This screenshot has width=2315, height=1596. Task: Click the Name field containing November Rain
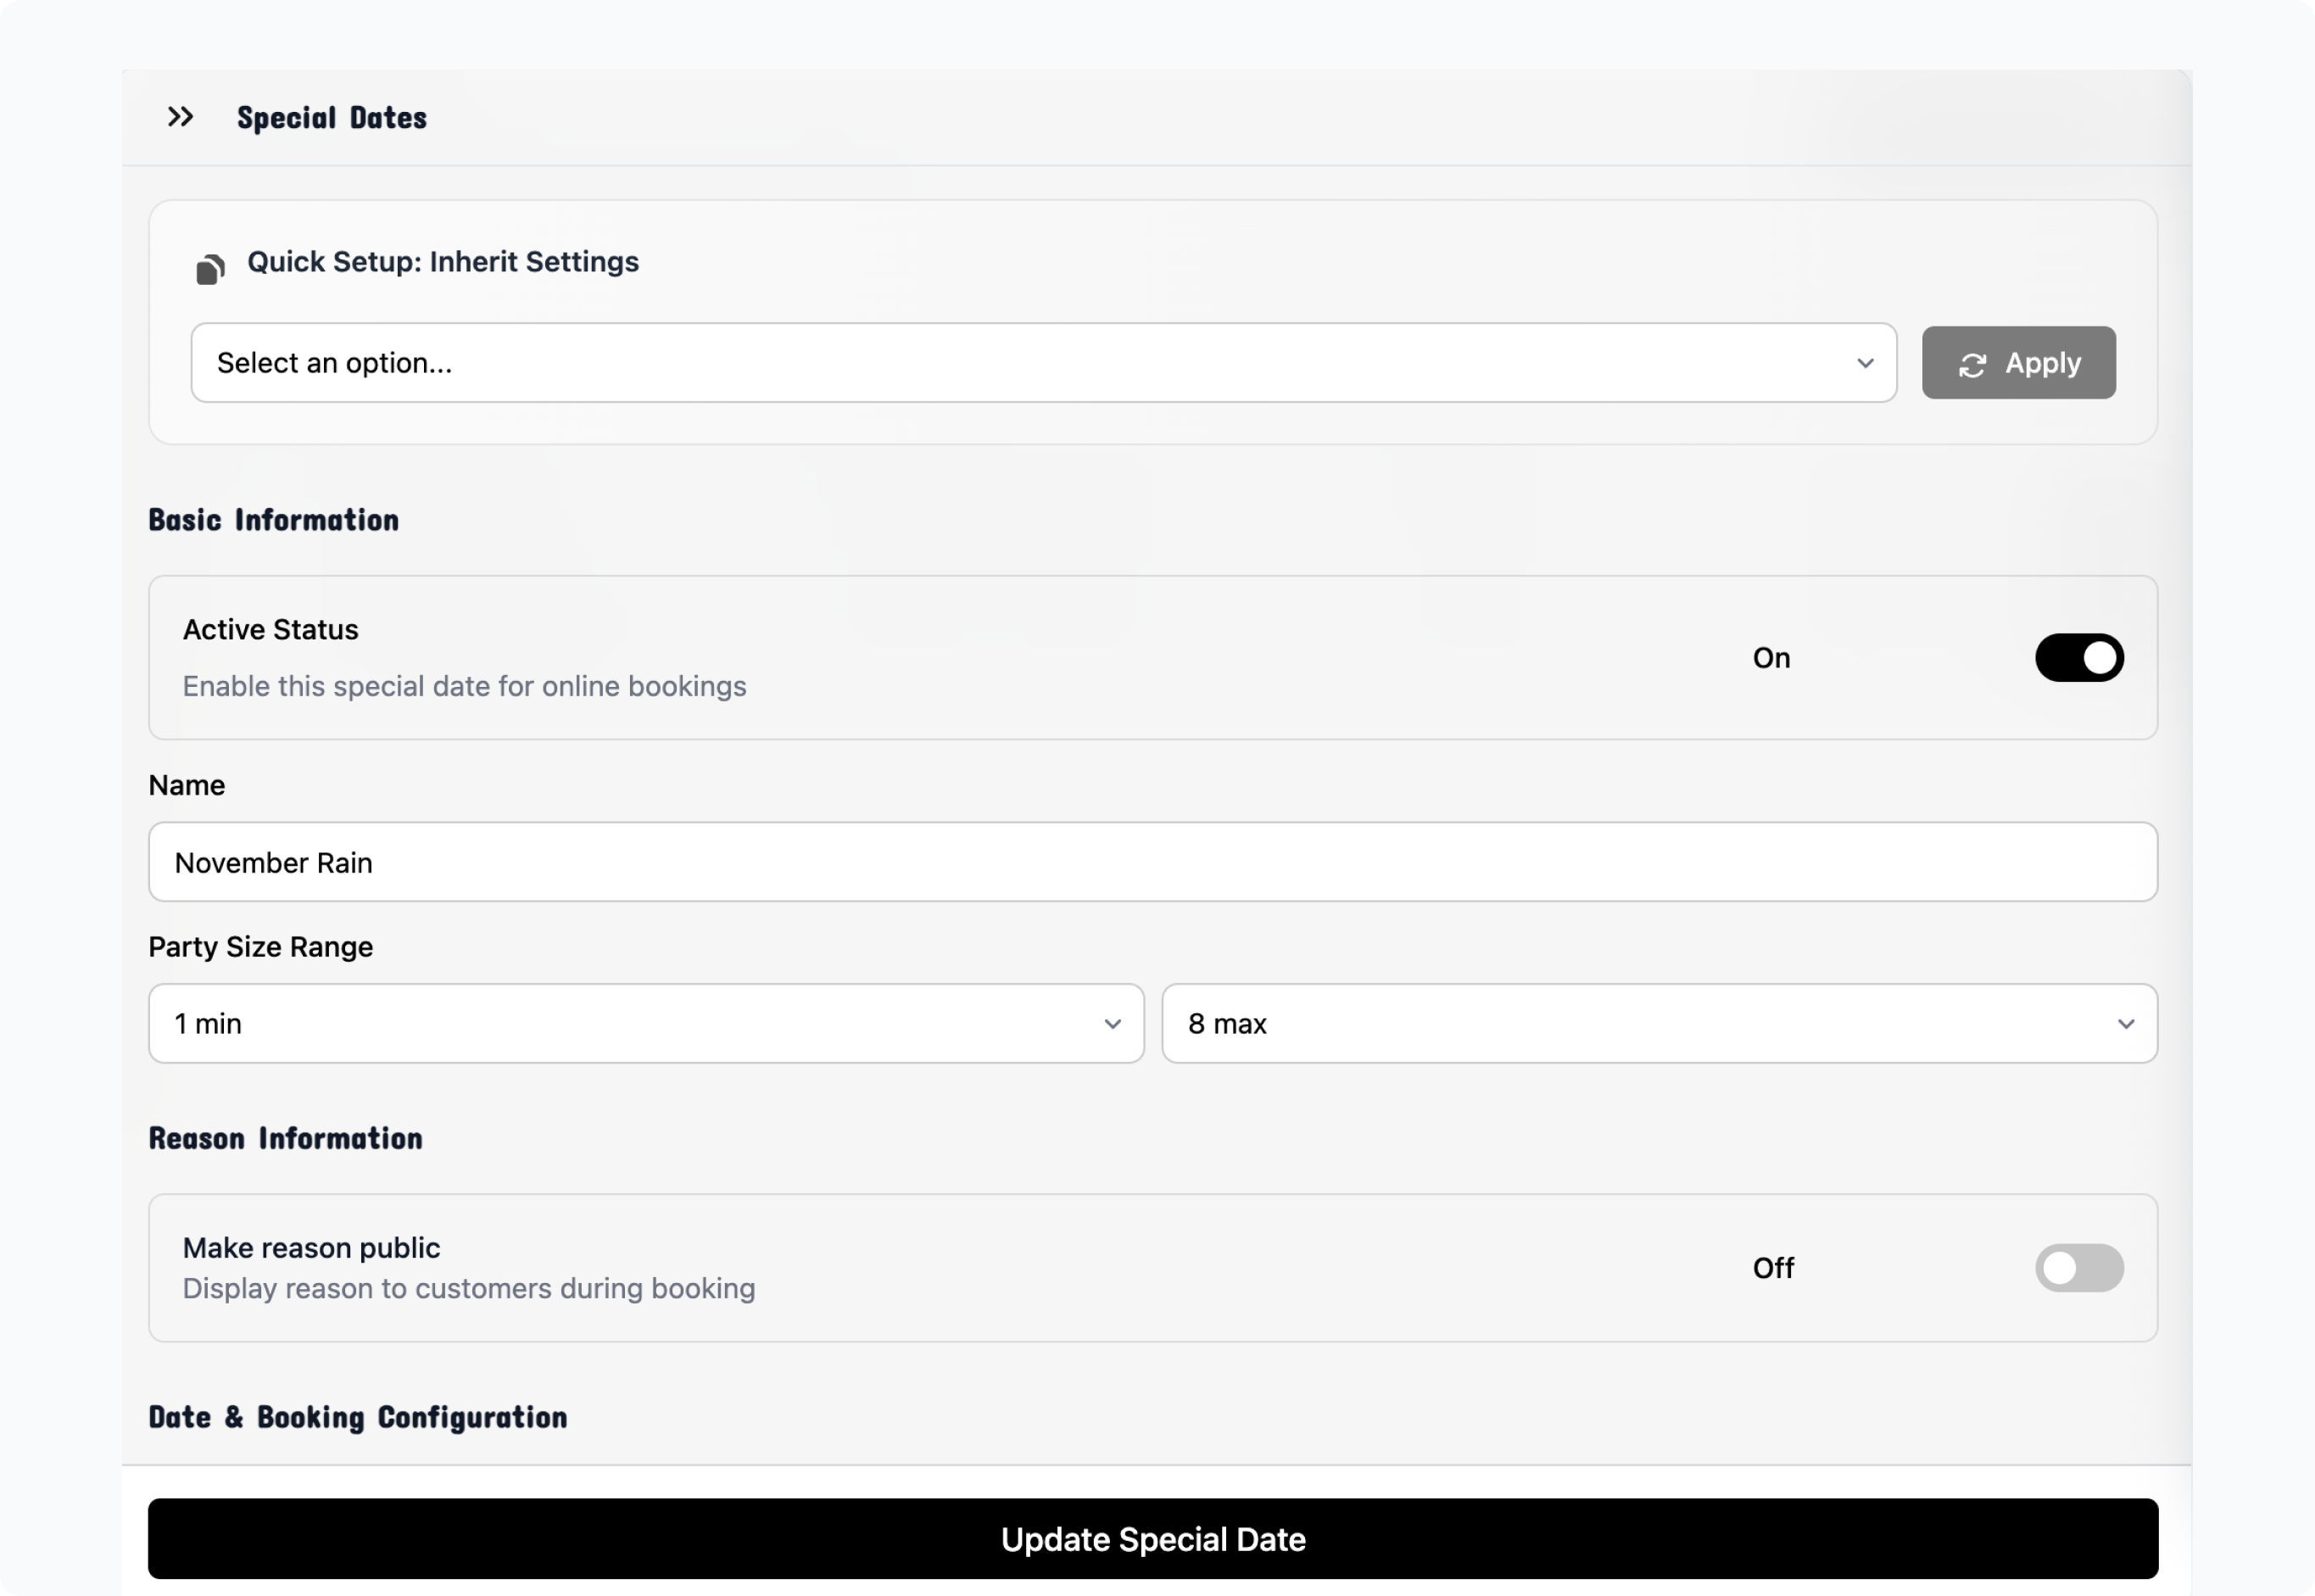pyautogui.click(x=1152, y=862)
